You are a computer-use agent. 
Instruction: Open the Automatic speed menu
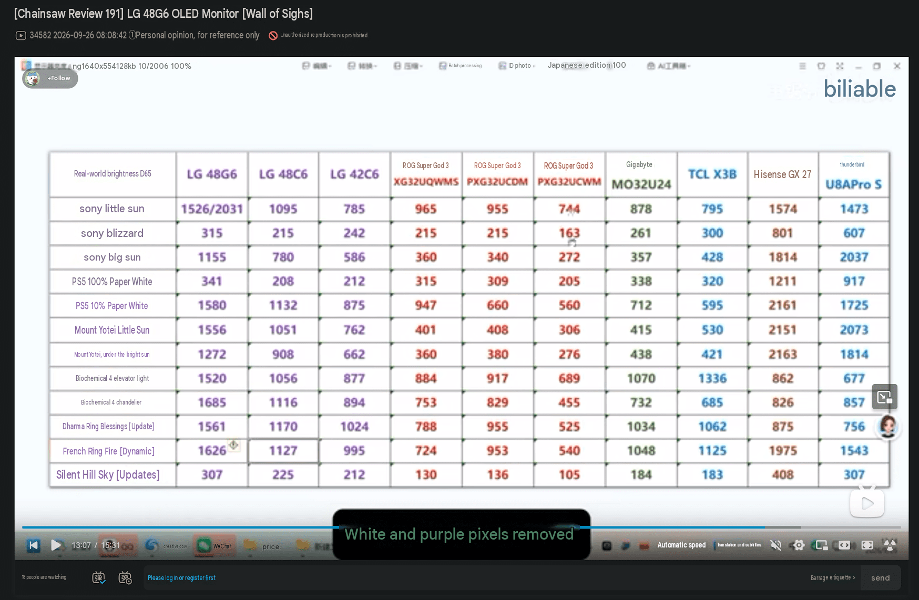click(681, 545)
